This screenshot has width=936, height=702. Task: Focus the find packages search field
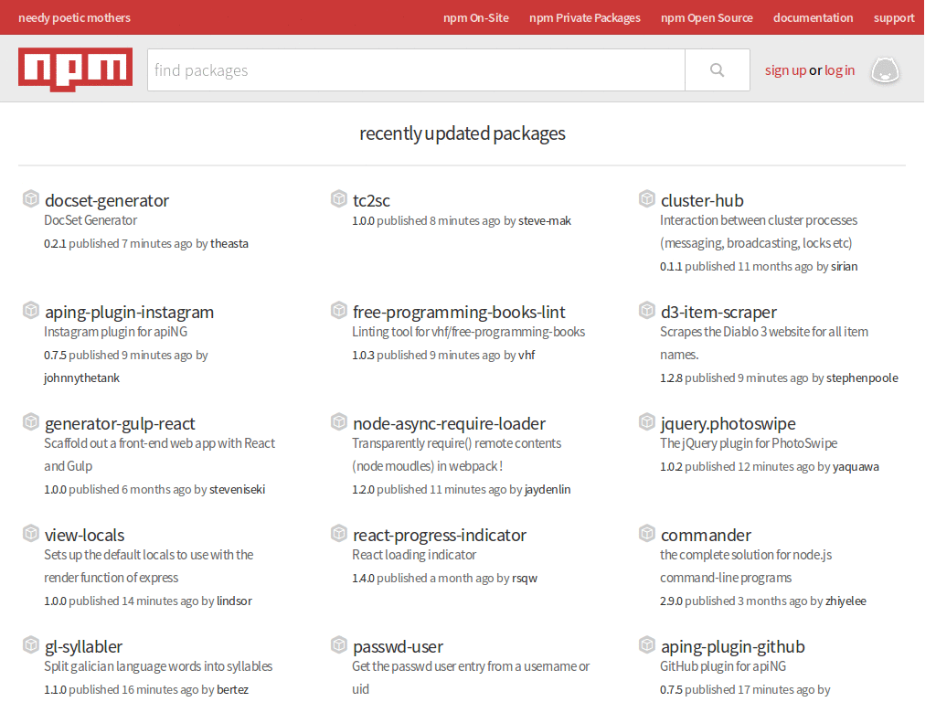[416, 69]
